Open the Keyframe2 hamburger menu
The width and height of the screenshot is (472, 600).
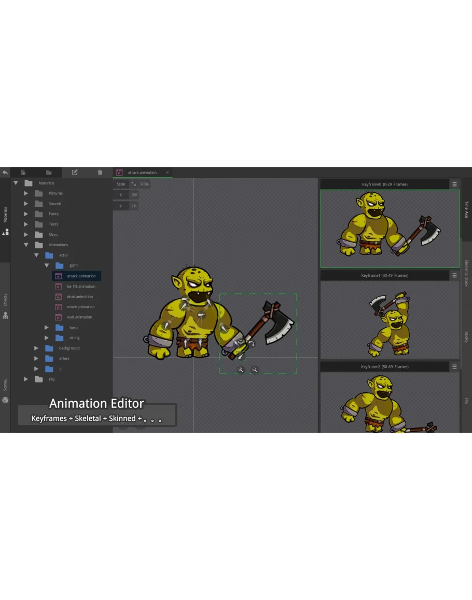pos(454,367)
